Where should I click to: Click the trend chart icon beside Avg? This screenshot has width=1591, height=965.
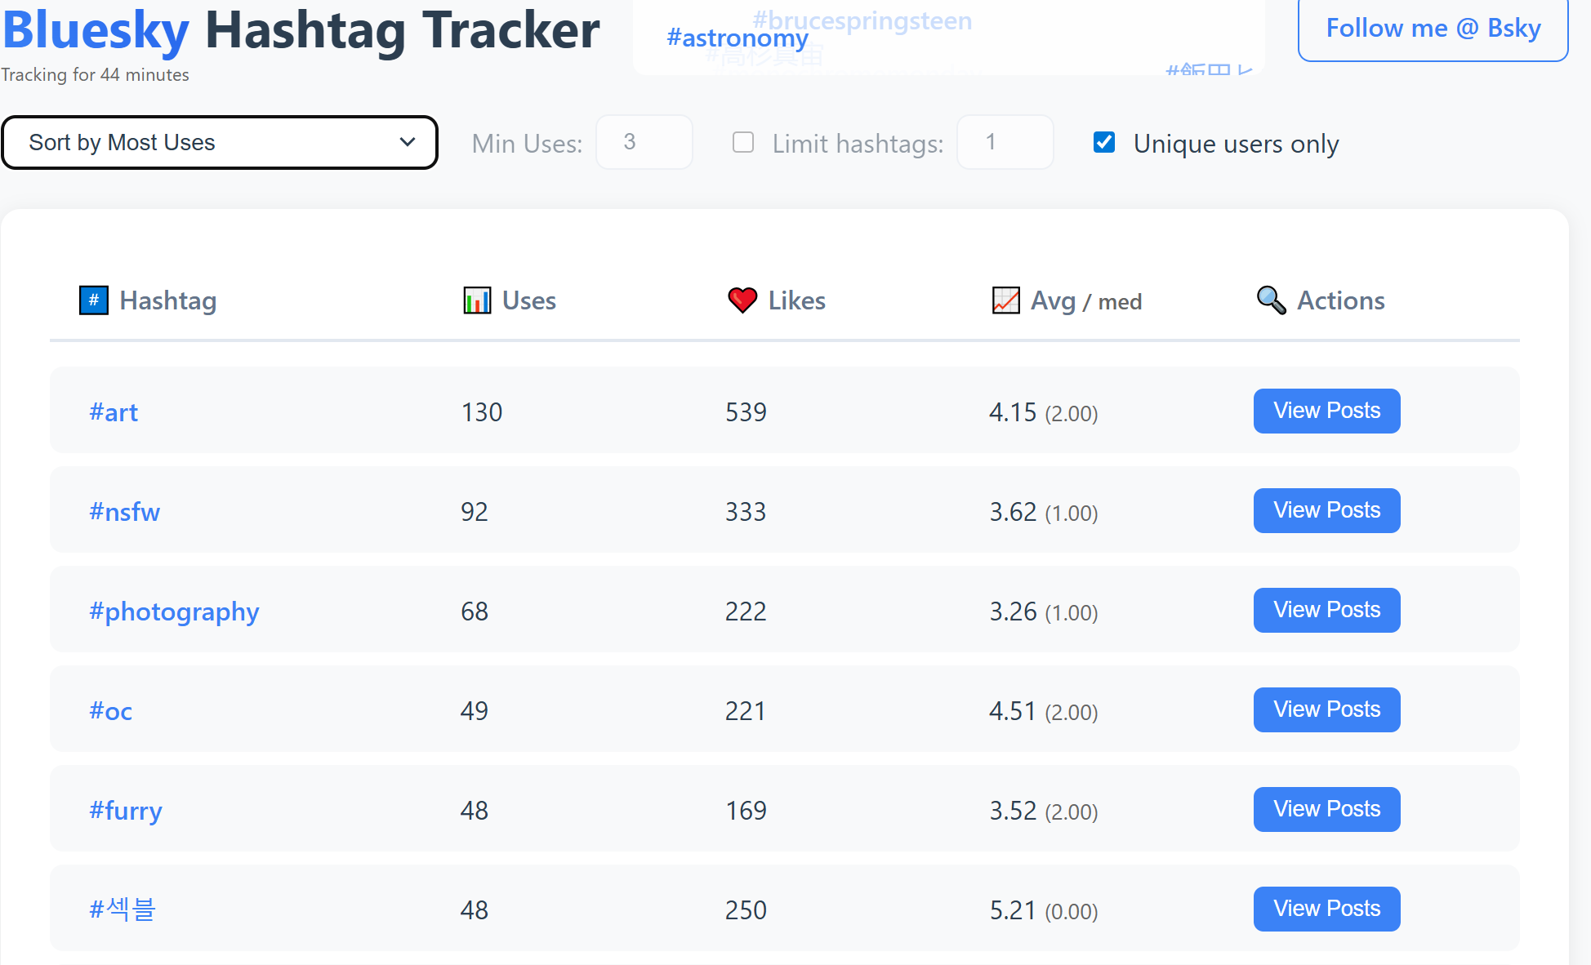(x=1005, y=300)
